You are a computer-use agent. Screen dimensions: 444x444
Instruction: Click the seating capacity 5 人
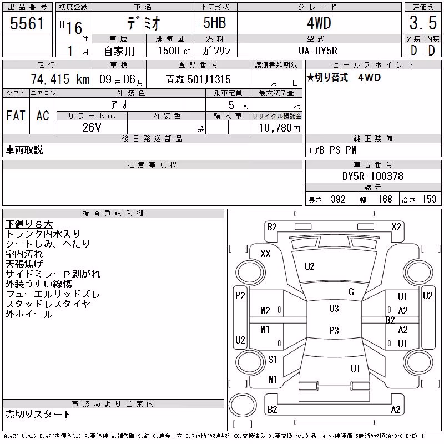(239, 105)
